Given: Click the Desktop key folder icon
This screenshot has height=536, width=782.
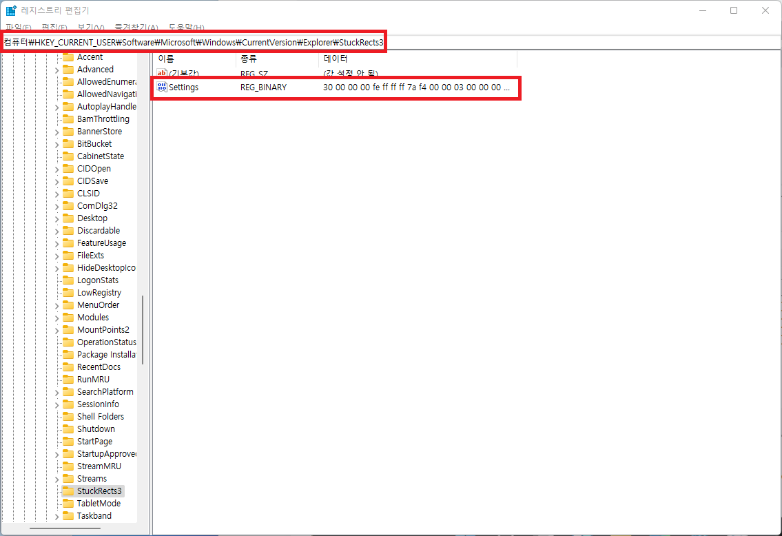Looking at the screenshot, I should (68, 218).
